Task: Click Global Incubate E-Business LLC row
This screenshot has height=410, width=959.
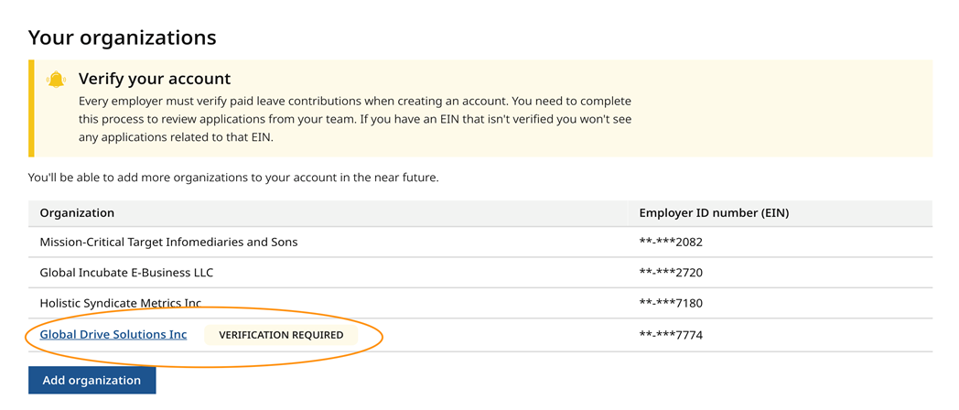Action: pos(480,273)
